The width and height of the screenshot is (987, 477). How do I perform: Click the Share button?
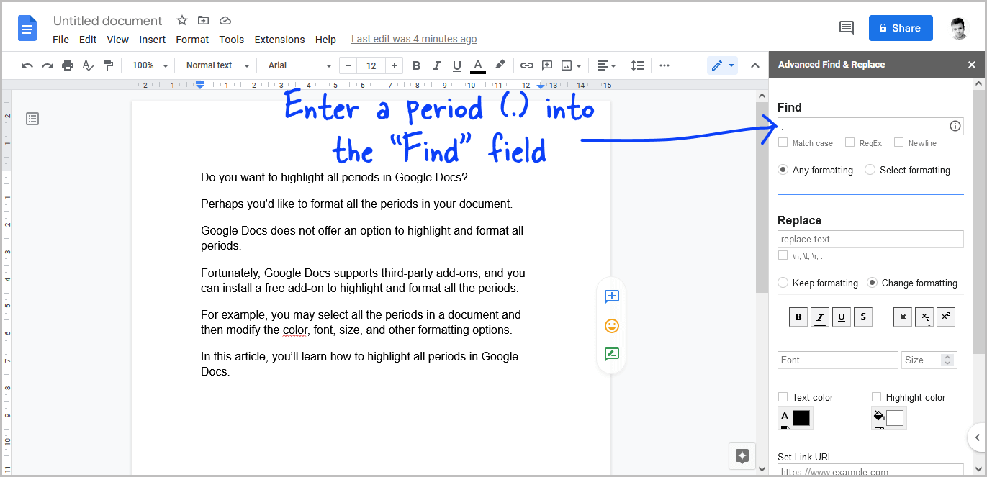coord(901,27)
